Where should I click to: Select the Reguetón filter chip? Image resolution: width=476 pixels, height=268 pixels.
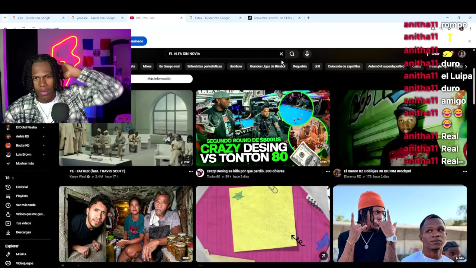300,66
